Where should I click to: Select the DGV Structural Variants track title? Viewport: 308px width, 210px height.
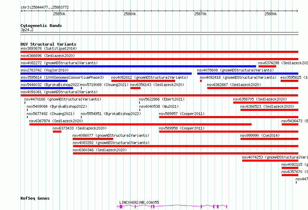(x=48, y=44)
